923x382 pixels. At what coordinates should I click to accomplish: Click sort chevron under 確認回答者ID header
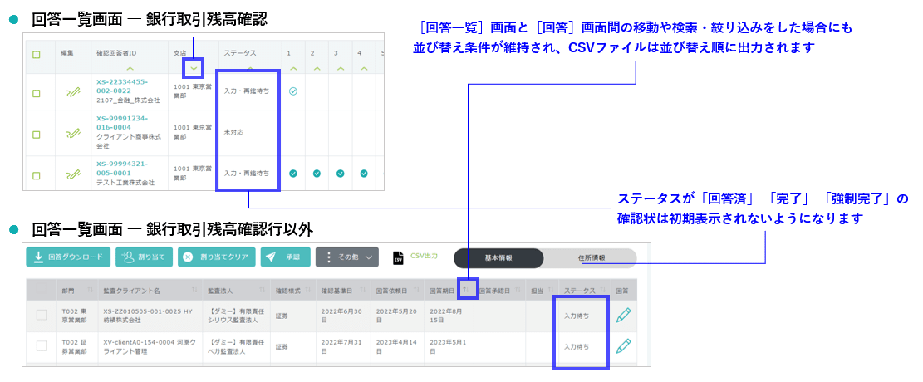(128, 69)
